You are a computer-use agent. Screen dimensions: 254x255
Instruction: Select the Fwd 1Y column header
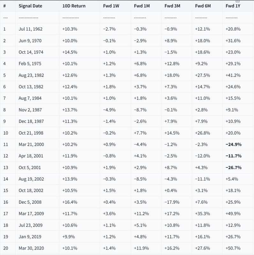233,6
